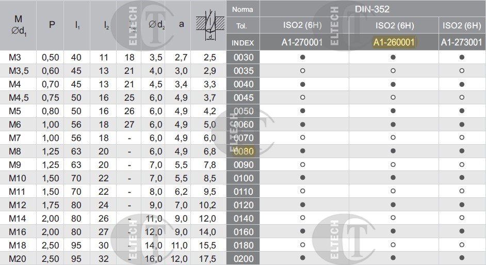
Task: Click the tap drill diagram icon in header
Action: (x=210, y=25)
